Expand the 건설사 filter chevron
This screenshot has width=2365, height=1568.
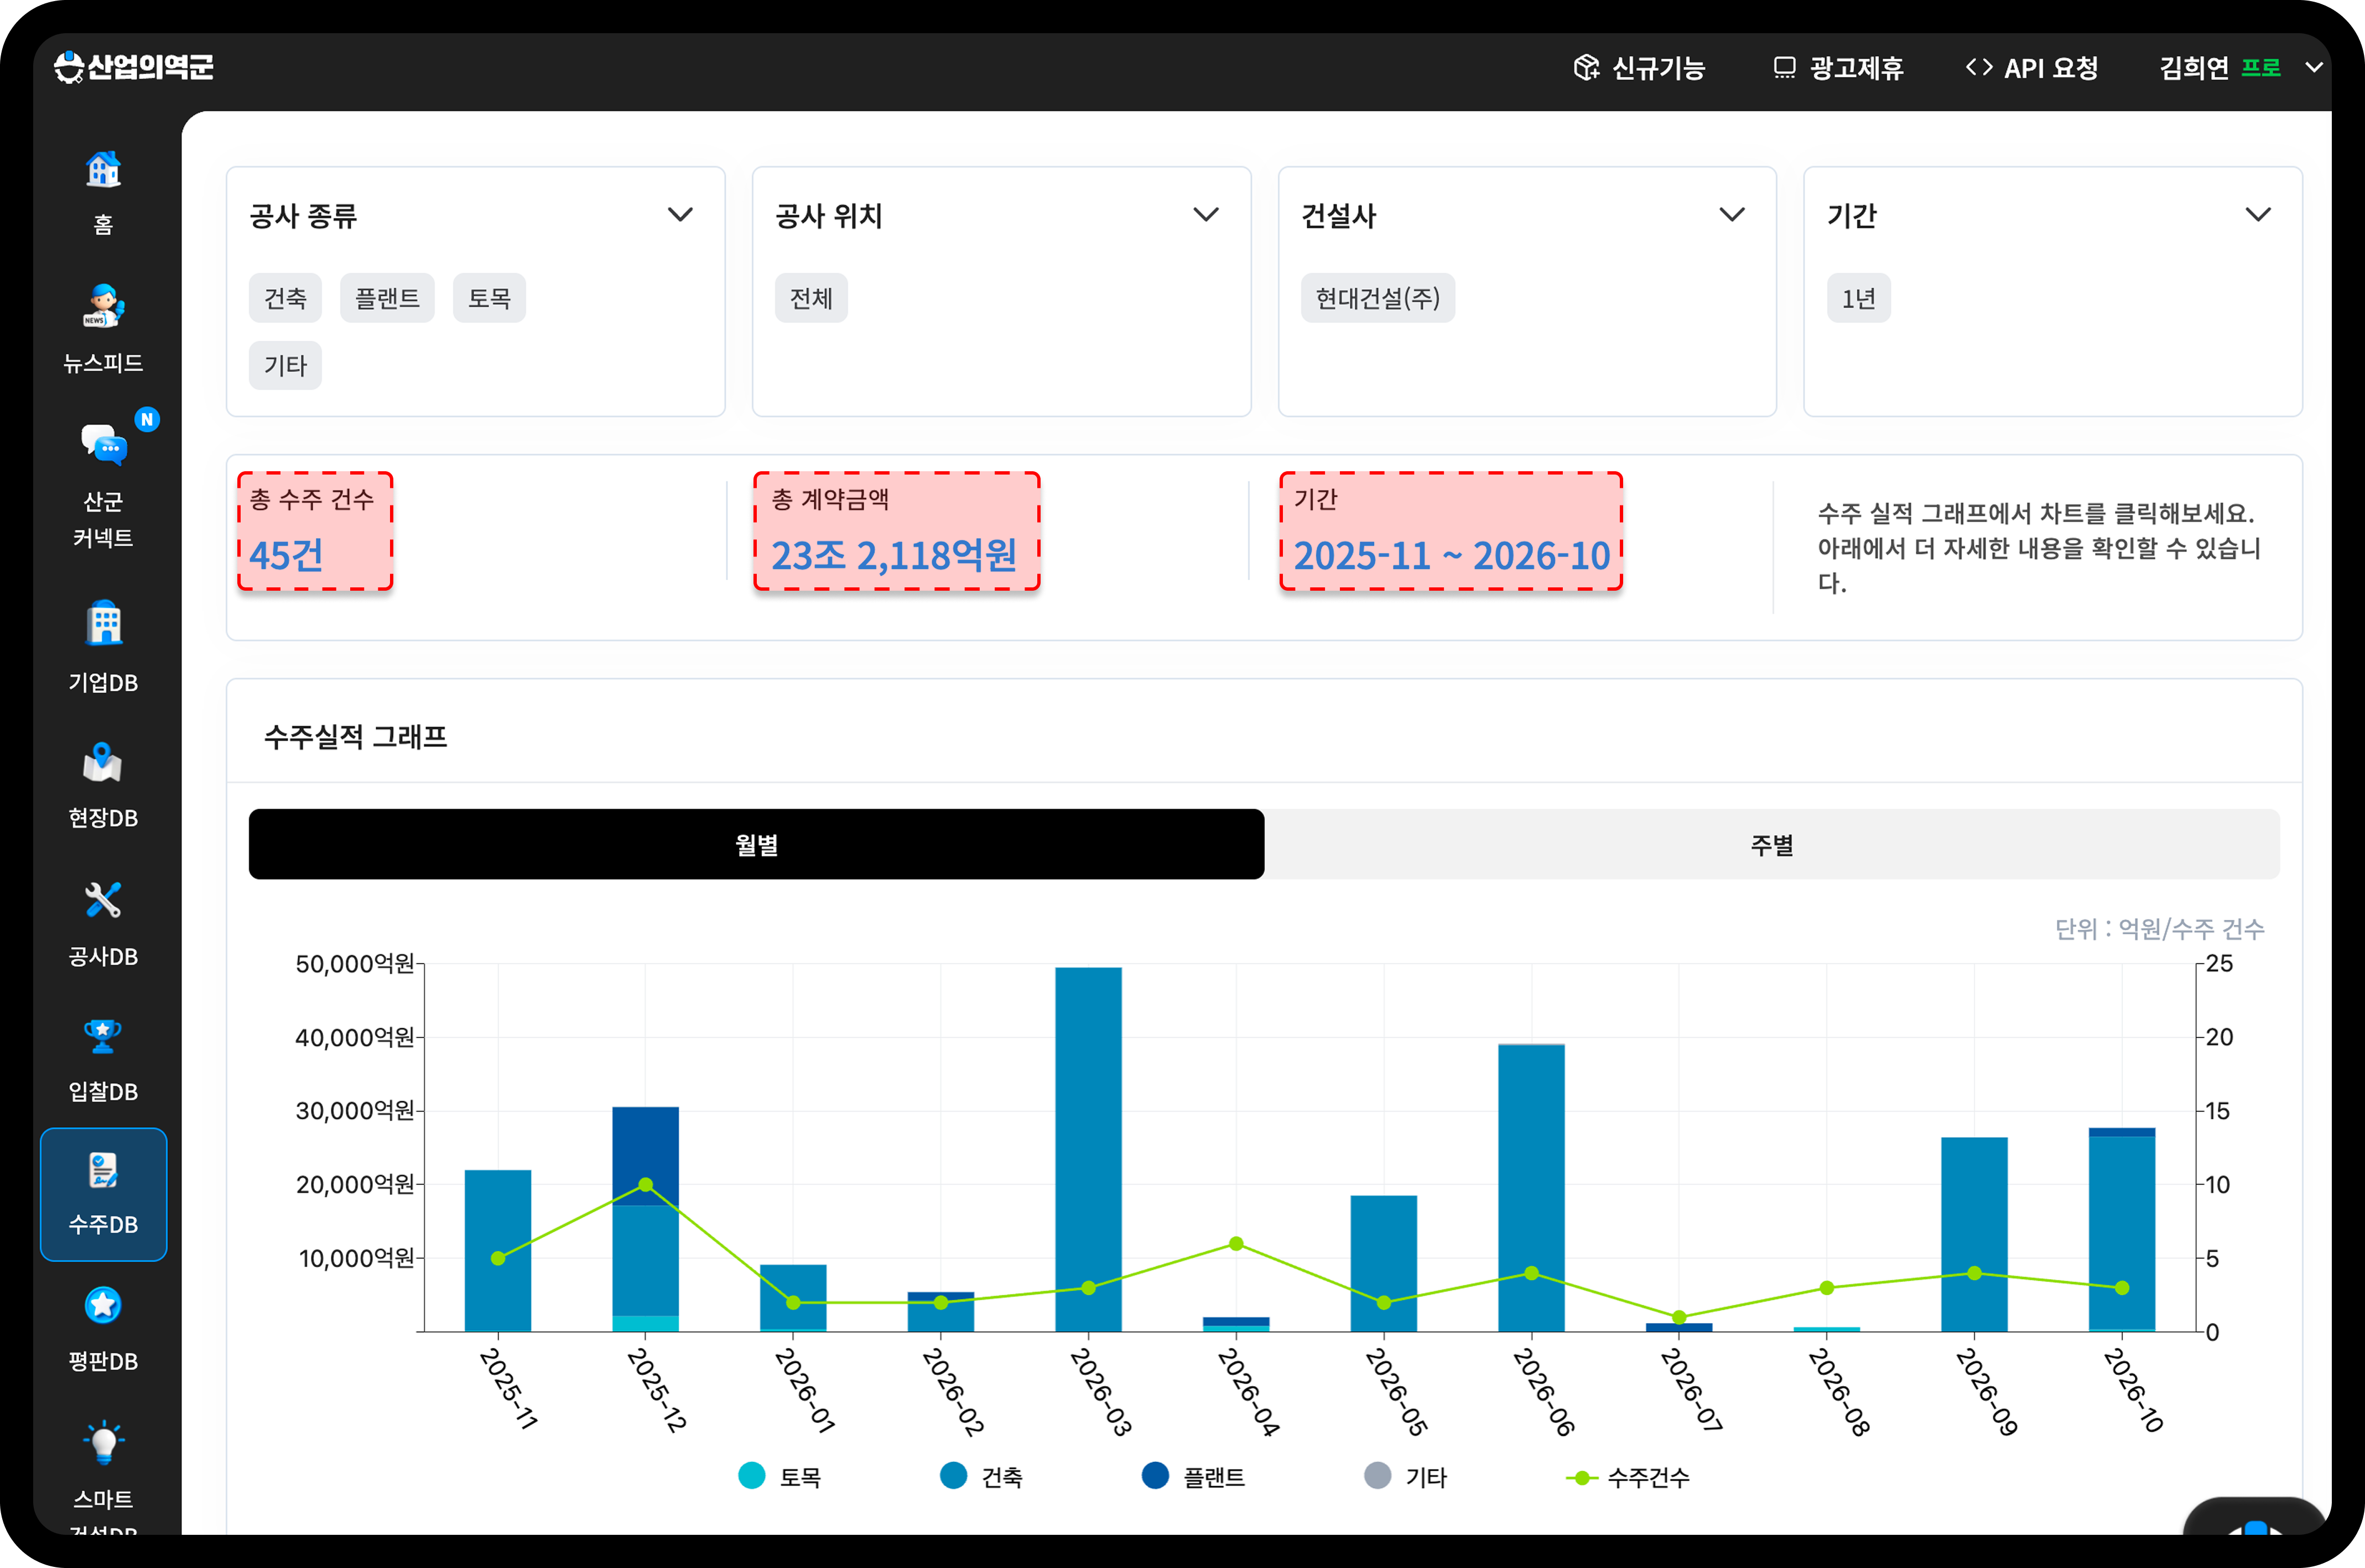tap(1732, 215)
